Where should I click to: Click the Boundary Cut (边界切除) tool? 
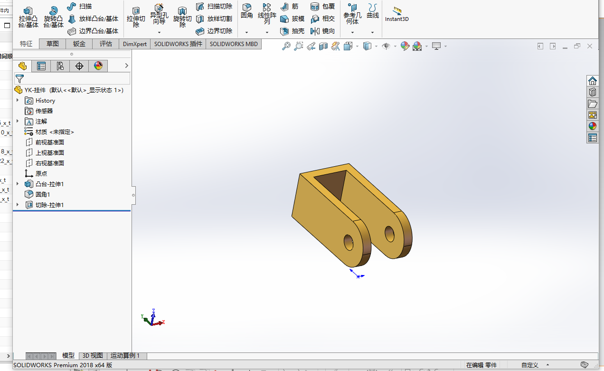(x=214, y=31)
